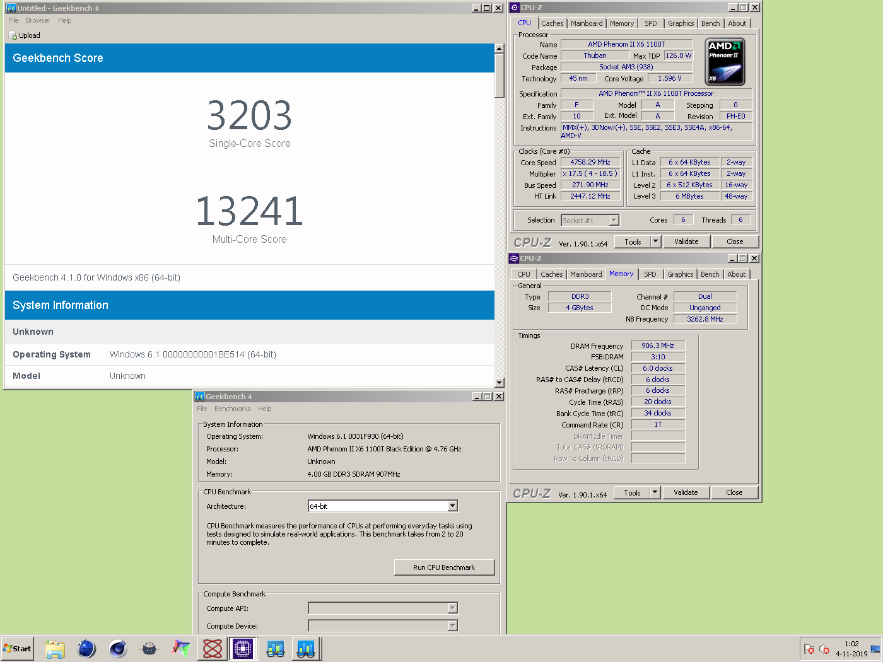Click the 13241 Multi-Core Score number
Screen dimensions: 883x662
click(x=250, y=211)
